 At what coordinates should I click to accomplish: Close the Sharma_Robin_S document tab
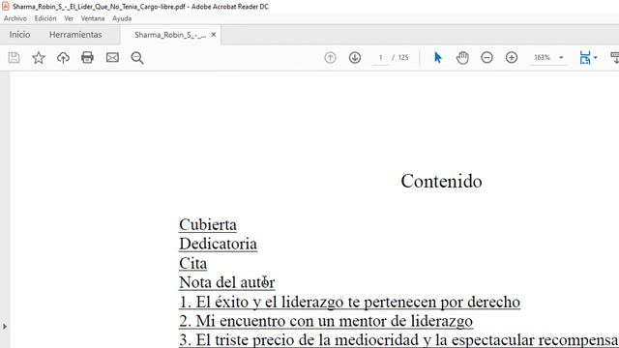tap(214, 35)
